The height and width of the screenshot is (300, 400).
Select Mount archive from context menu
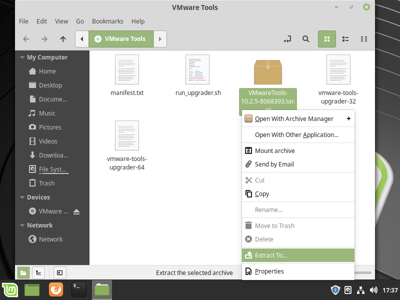[x=298, y=151]
